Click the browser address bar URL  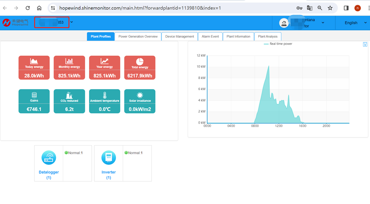click(140, 8)
